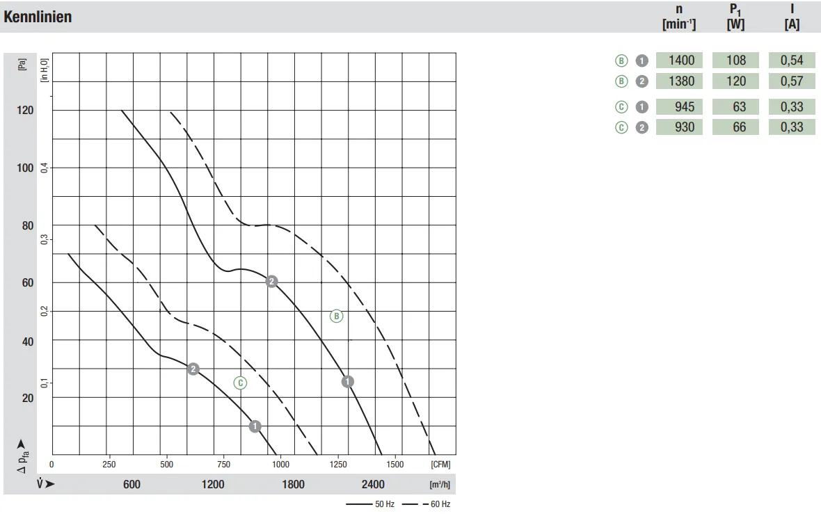Click the current value 0,57 cell
Image resolution: width=821 pixels, height=514 pixels.
pos(792,81)
